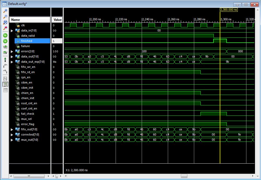261x180 pixels.
Task: Click the value 100 of errors[2:0]
Action: (55, 52)
